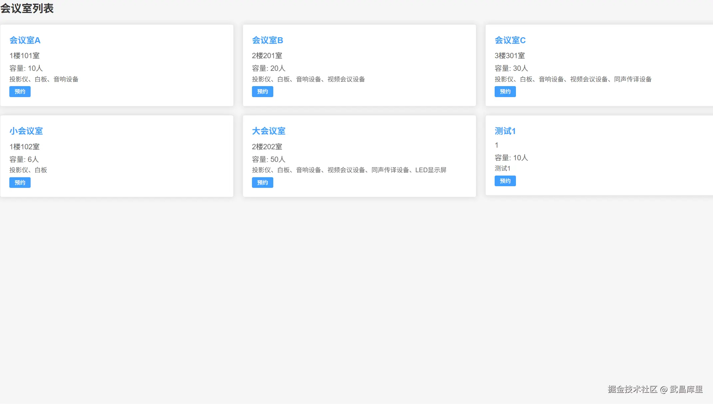Click the 小会议室 title
713x404 pixels.
pos(26,131)
